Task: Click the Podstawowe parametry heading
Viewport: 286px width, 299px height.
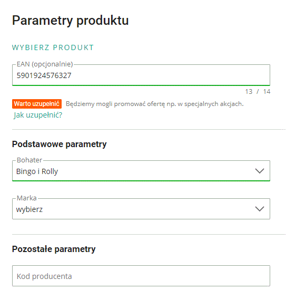Action: tap(59, 144)
